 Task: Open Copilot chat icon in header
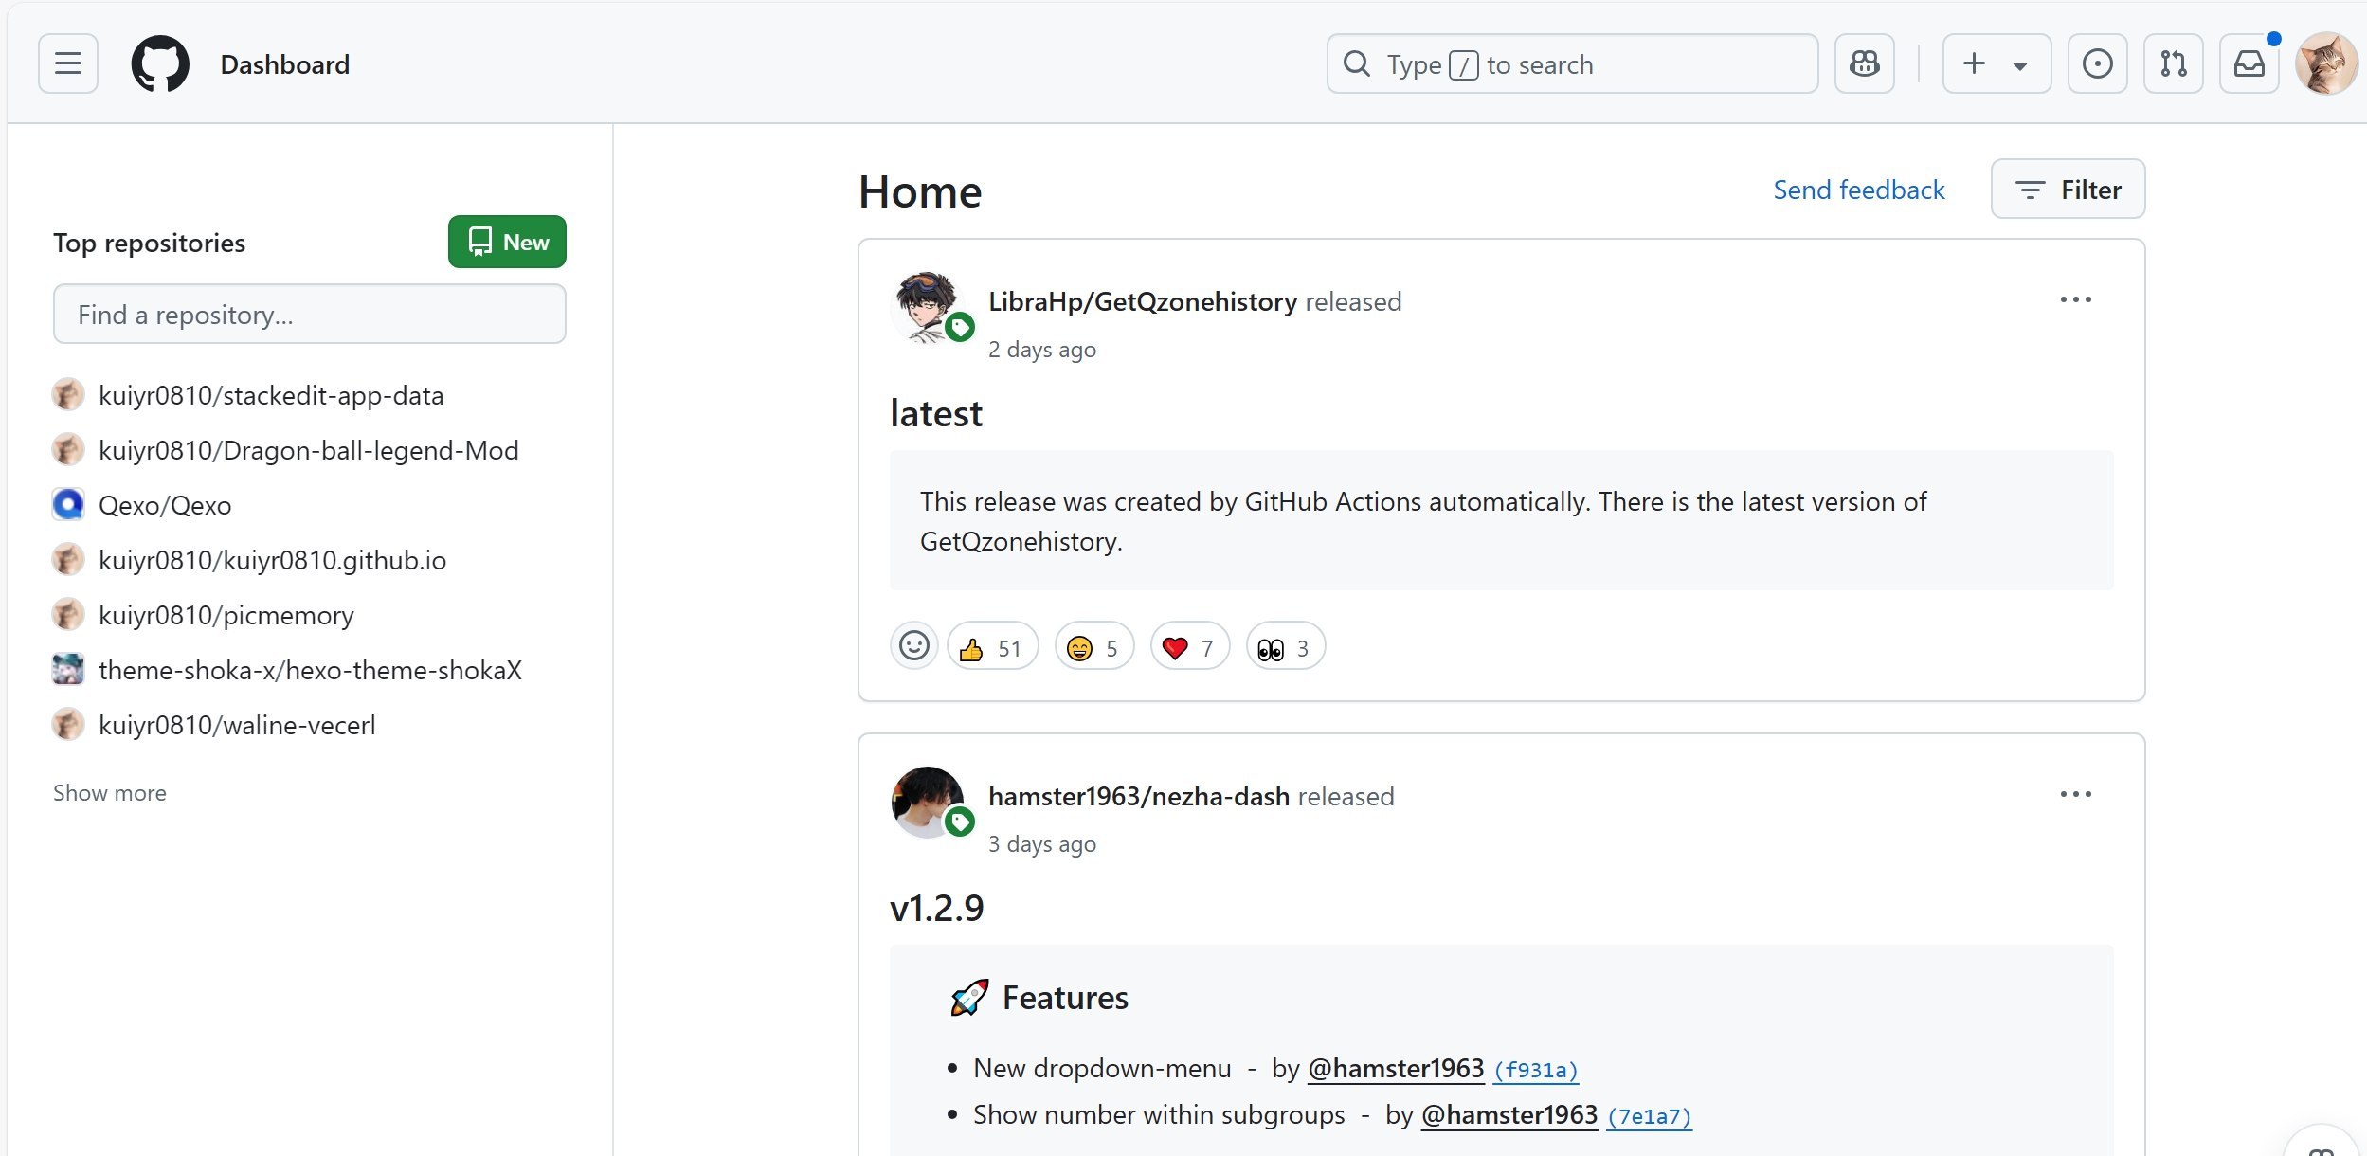(x=1864, y=63)
